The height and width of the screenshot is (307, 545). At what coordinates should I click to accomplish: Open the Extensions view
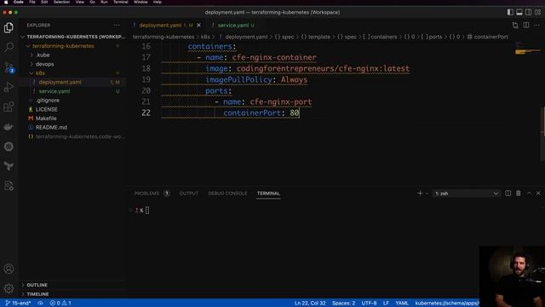coord(9,107)
